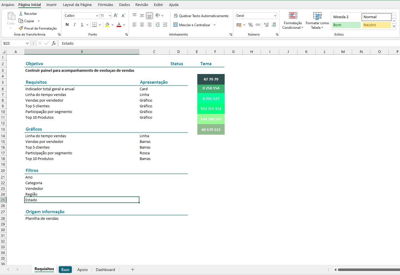400x275 pixels.
Task: Open the Calibri font name dropdown
Action: tap(97, 16)
